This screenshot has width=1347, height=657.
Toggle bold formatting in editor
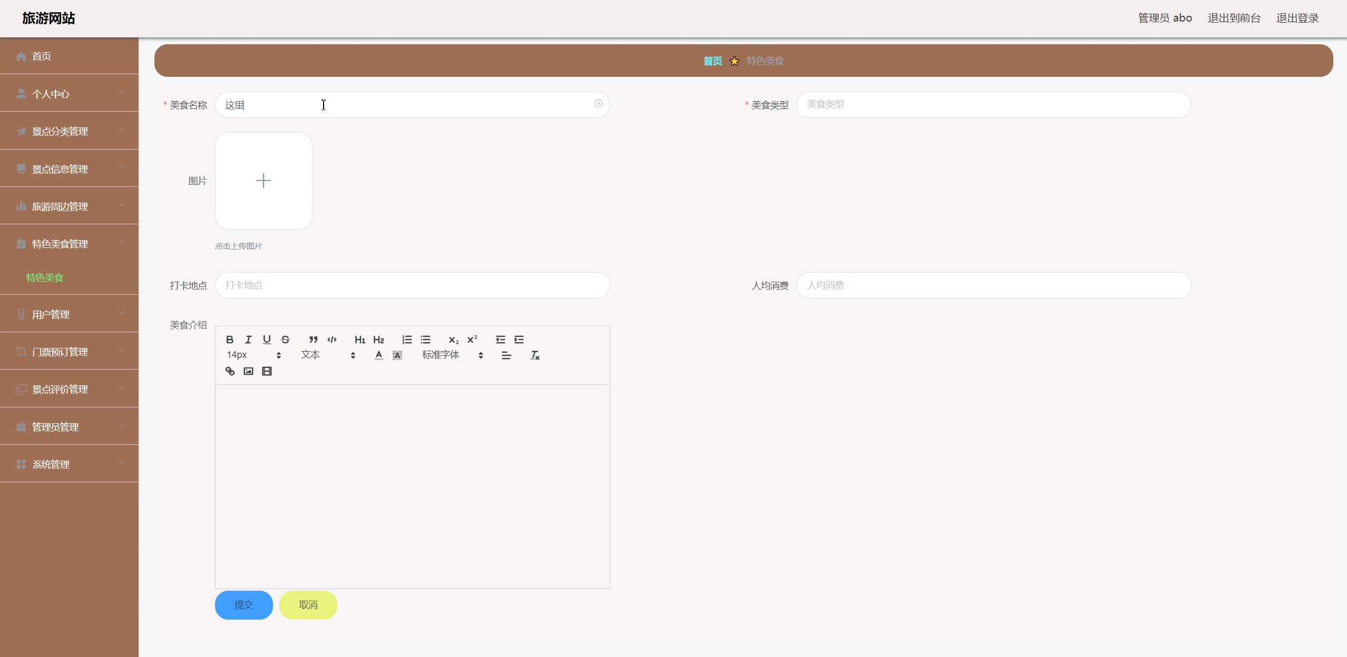coord(230,340)
